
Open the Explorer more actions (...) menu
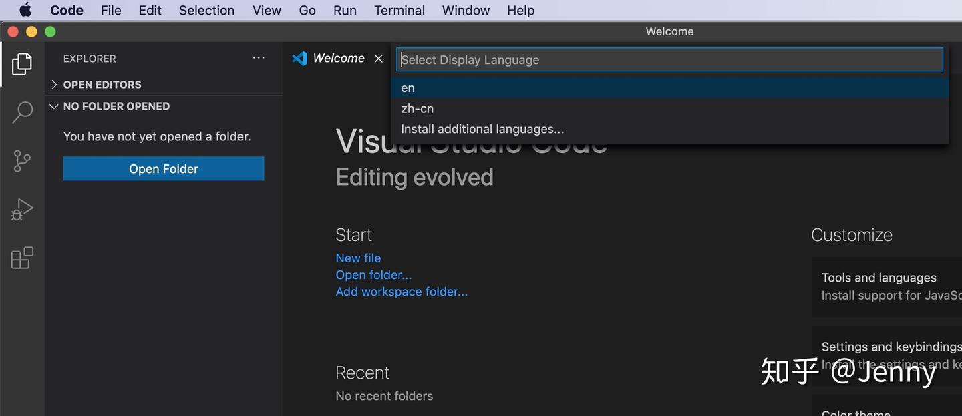pos(259,58)
